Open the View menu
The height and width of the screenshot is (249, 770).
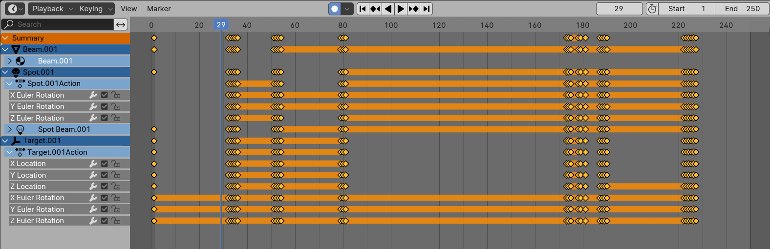[128, 9]
